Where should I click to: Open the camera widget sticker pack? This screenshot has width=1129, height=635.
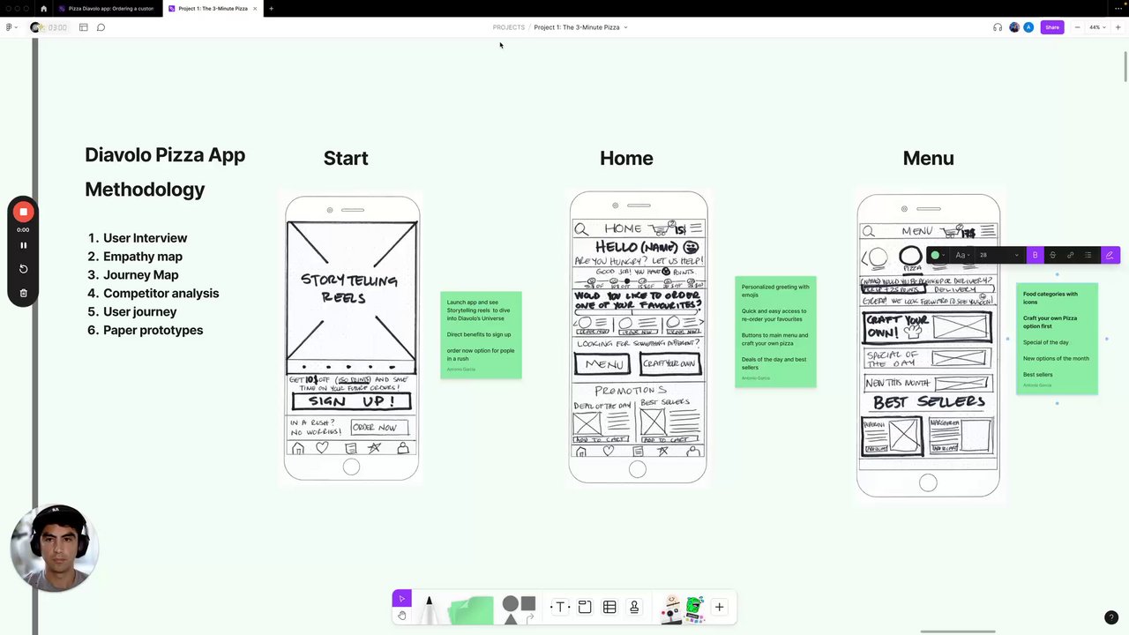tap(672, 609)
